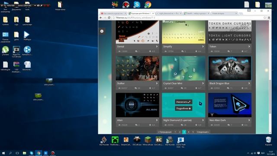Click the Увеличить button on Night Diamond preview
Screen dimensions: 277x156
(x=184, y=102)
